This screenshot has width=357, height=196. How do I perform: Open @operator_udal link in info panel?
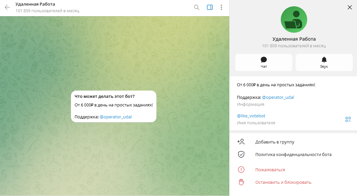coord(278,97)
